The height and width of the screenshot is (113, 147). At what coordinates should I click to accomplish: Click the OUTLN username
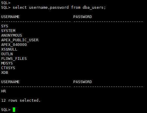tap(7, 54)
